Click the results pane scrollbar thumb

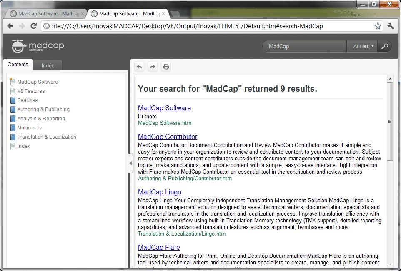(390, 121)
